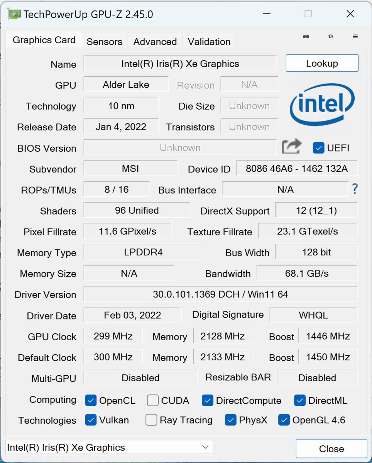Click the GPU-Z title bar app icon
The height and width of the screenshot is (463, 372).
14,14
